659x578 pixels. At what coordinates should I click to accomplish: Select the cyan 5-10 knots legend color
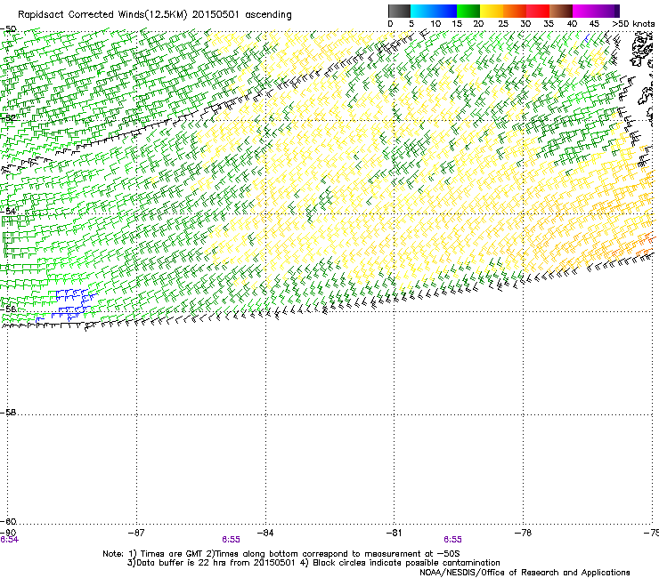click(422, 11)
